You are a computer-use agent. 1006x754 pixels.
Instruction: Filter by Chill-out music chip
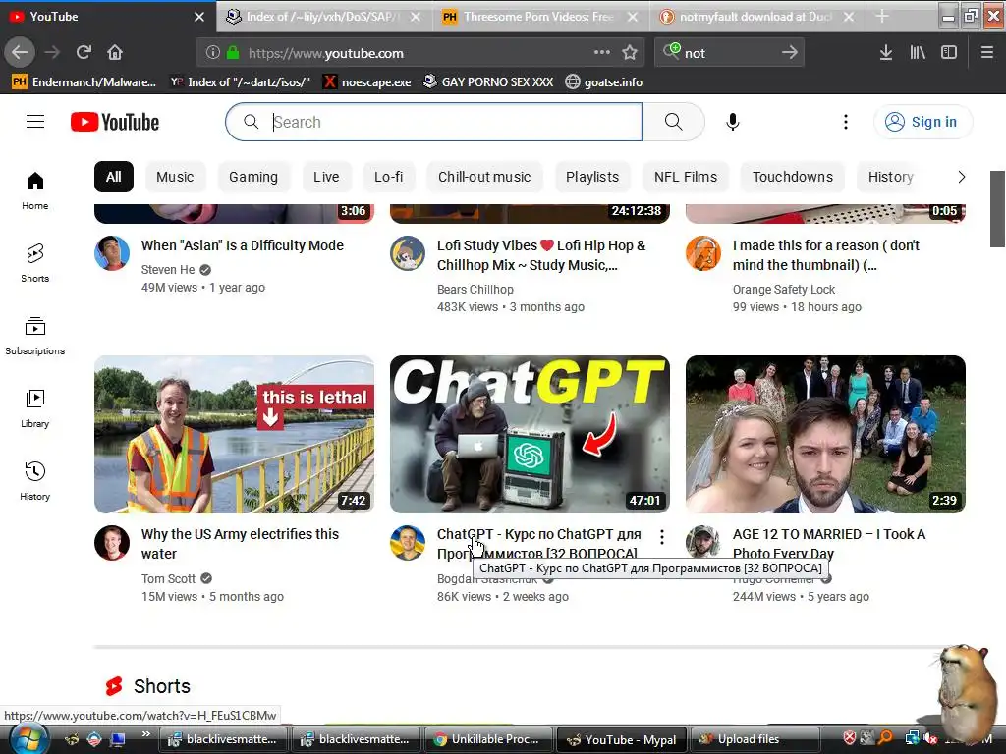[484, 177]
